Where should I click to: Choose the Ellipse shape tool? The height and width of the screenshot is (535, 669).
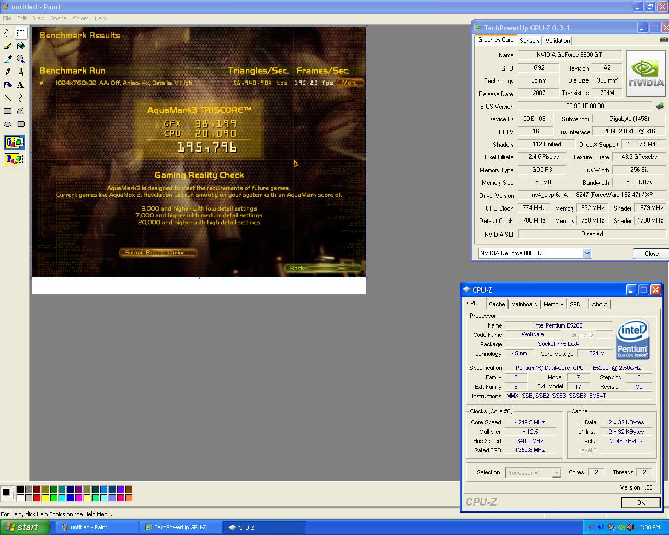[8, 124]
